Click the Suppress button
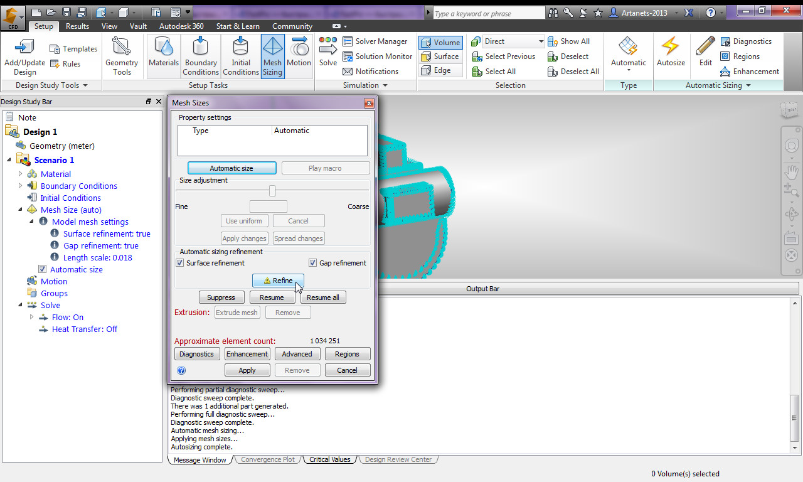This screenshot has height=482, width=803. point(221,297)
